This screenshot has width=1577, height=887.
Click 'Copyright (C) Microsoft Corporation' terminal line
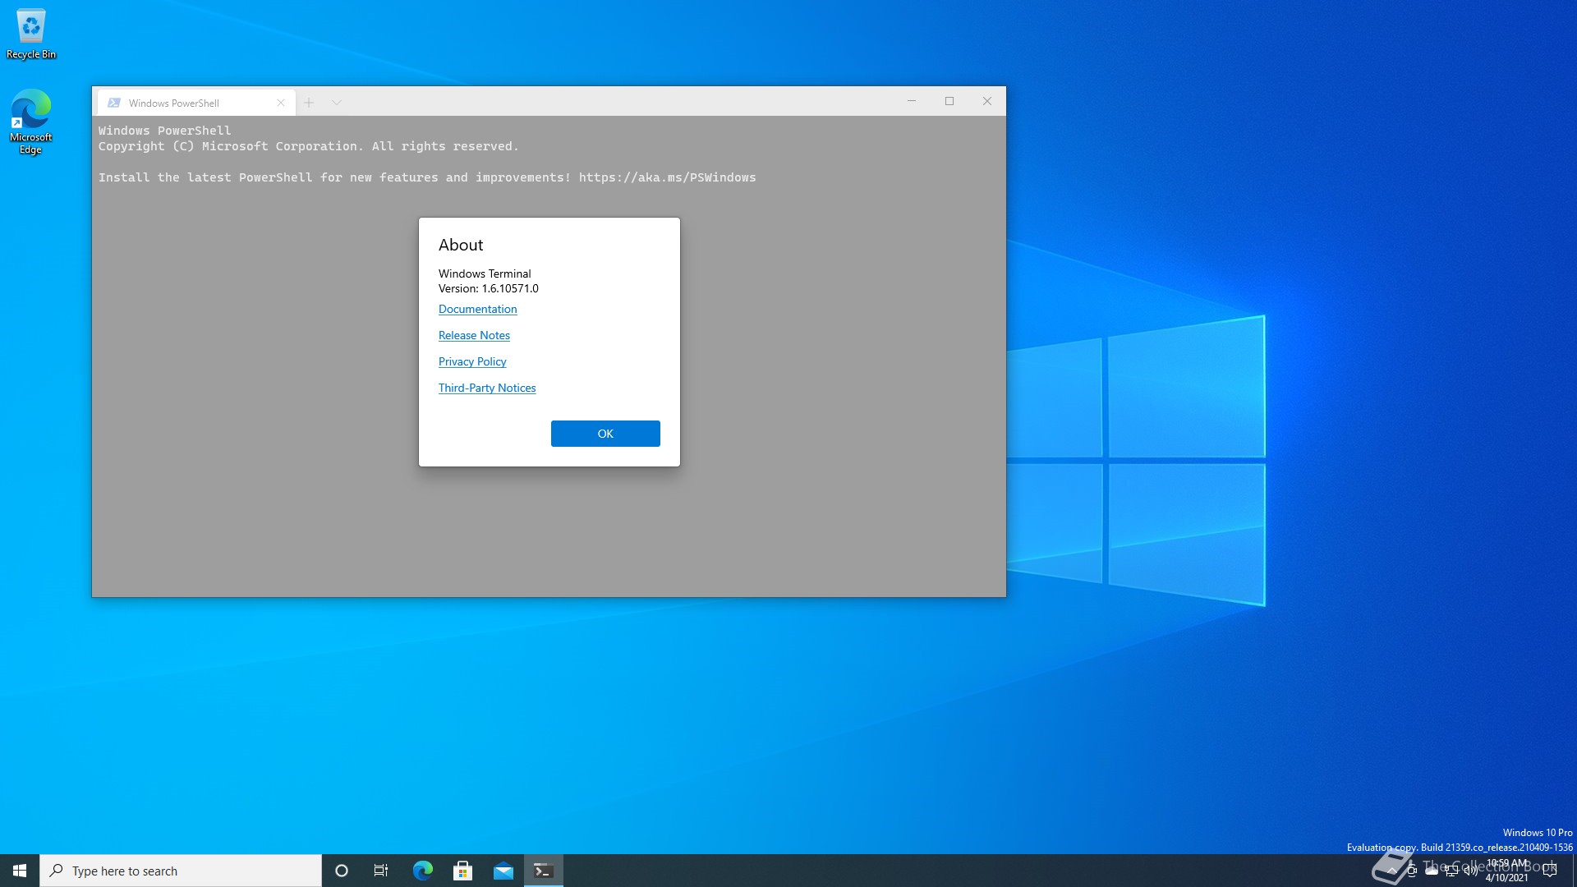(x=309, y=146)
